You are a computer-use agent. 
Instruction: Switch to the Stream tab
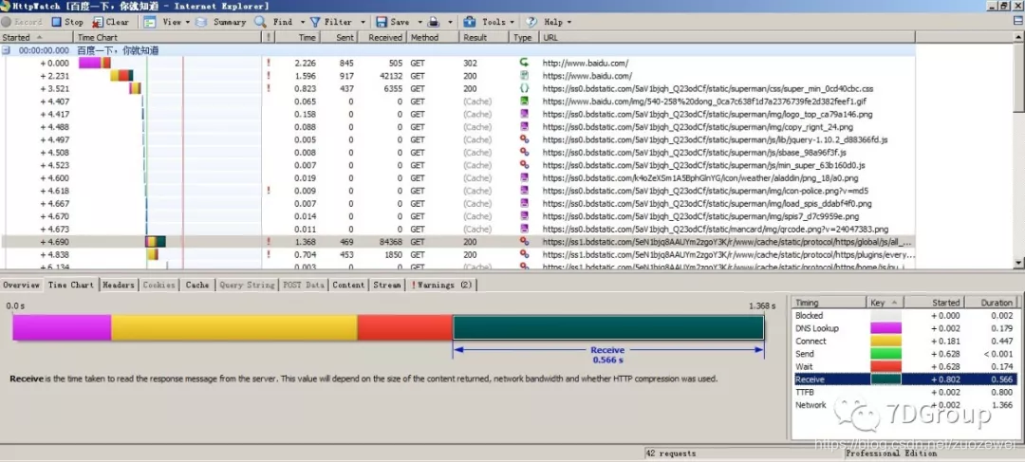tap(386, 285)
